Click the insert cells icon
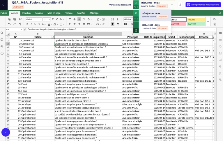 click(103, 19)
